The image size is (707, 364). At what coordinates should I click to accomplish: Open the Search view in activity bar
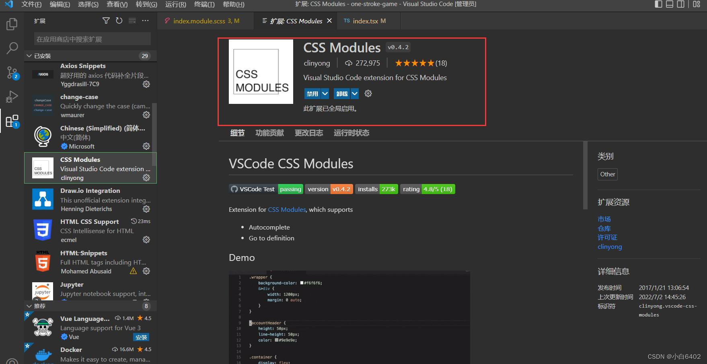pos(12,48)
